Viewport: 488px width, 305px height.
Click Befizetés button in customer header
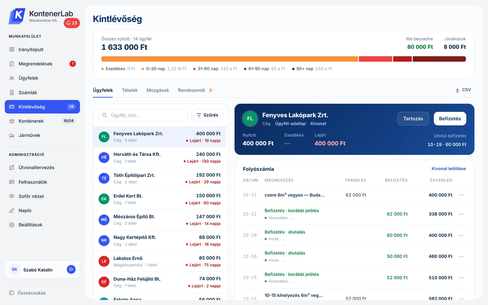click(x=450, y=119)
